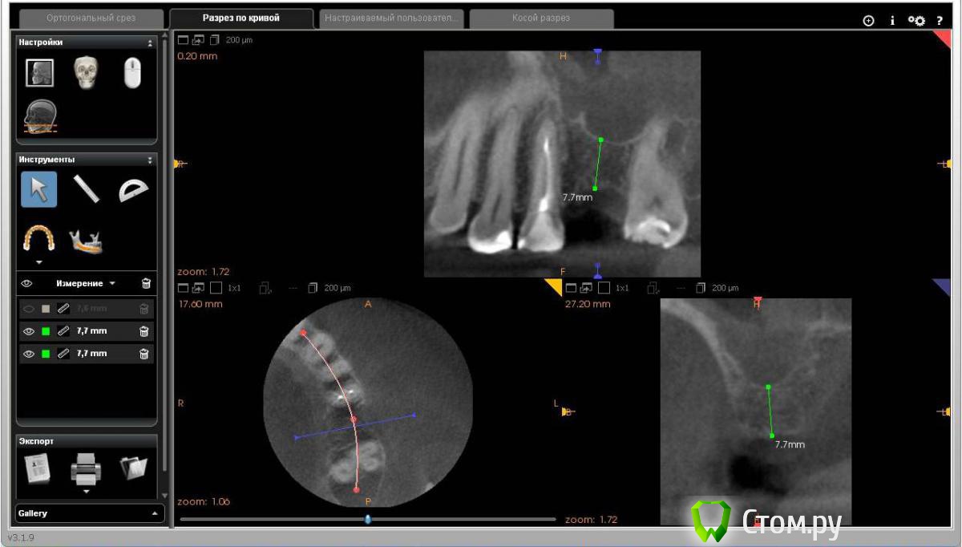Open mouse settings icon
Viewport: 962px width, 547px height.
pos(132,73)
